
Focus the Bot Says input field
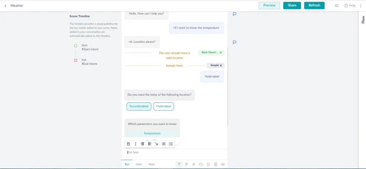[x=174, y=153]
